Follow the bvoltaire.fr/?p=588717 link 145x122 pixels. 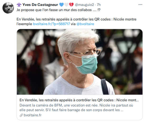(x=51, y=24)
